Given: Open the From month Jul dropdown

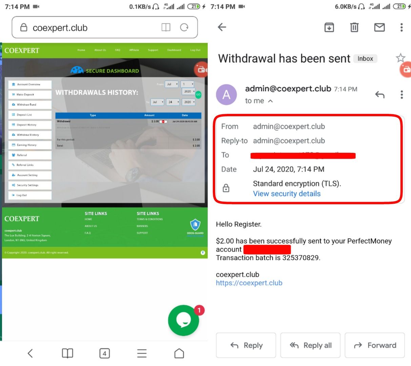Looking at the screenshot, I should (171, 84).
